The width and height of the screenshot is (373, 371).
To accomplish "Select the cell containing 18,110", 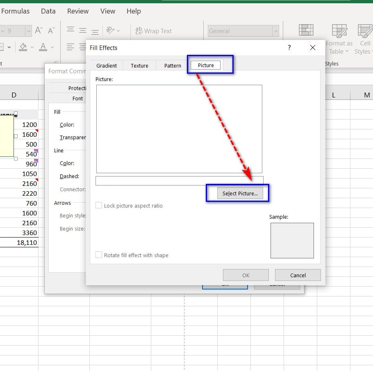I will (x=19, y=242).
